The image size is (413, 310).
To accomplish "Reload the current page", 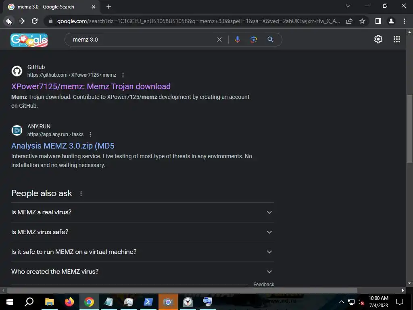I will coord(35,21).
